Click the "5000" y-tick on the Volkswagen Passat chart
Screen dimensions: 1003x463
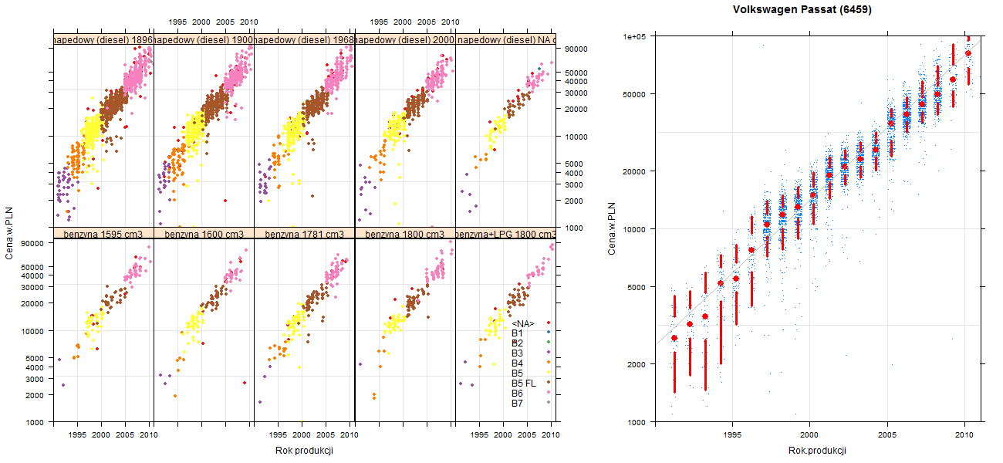pos(637,286)
